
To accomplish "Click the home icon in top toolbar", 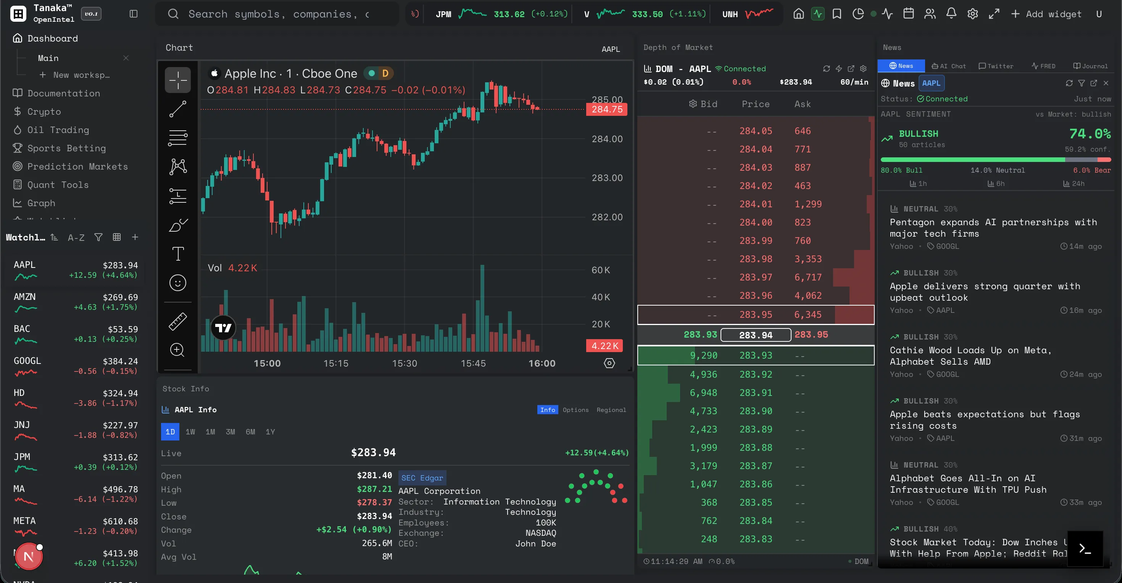I will coord(798,14).
